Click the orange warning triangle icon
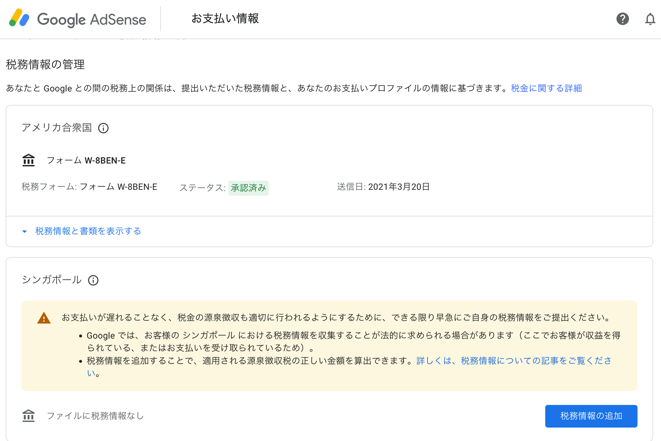 44,318
